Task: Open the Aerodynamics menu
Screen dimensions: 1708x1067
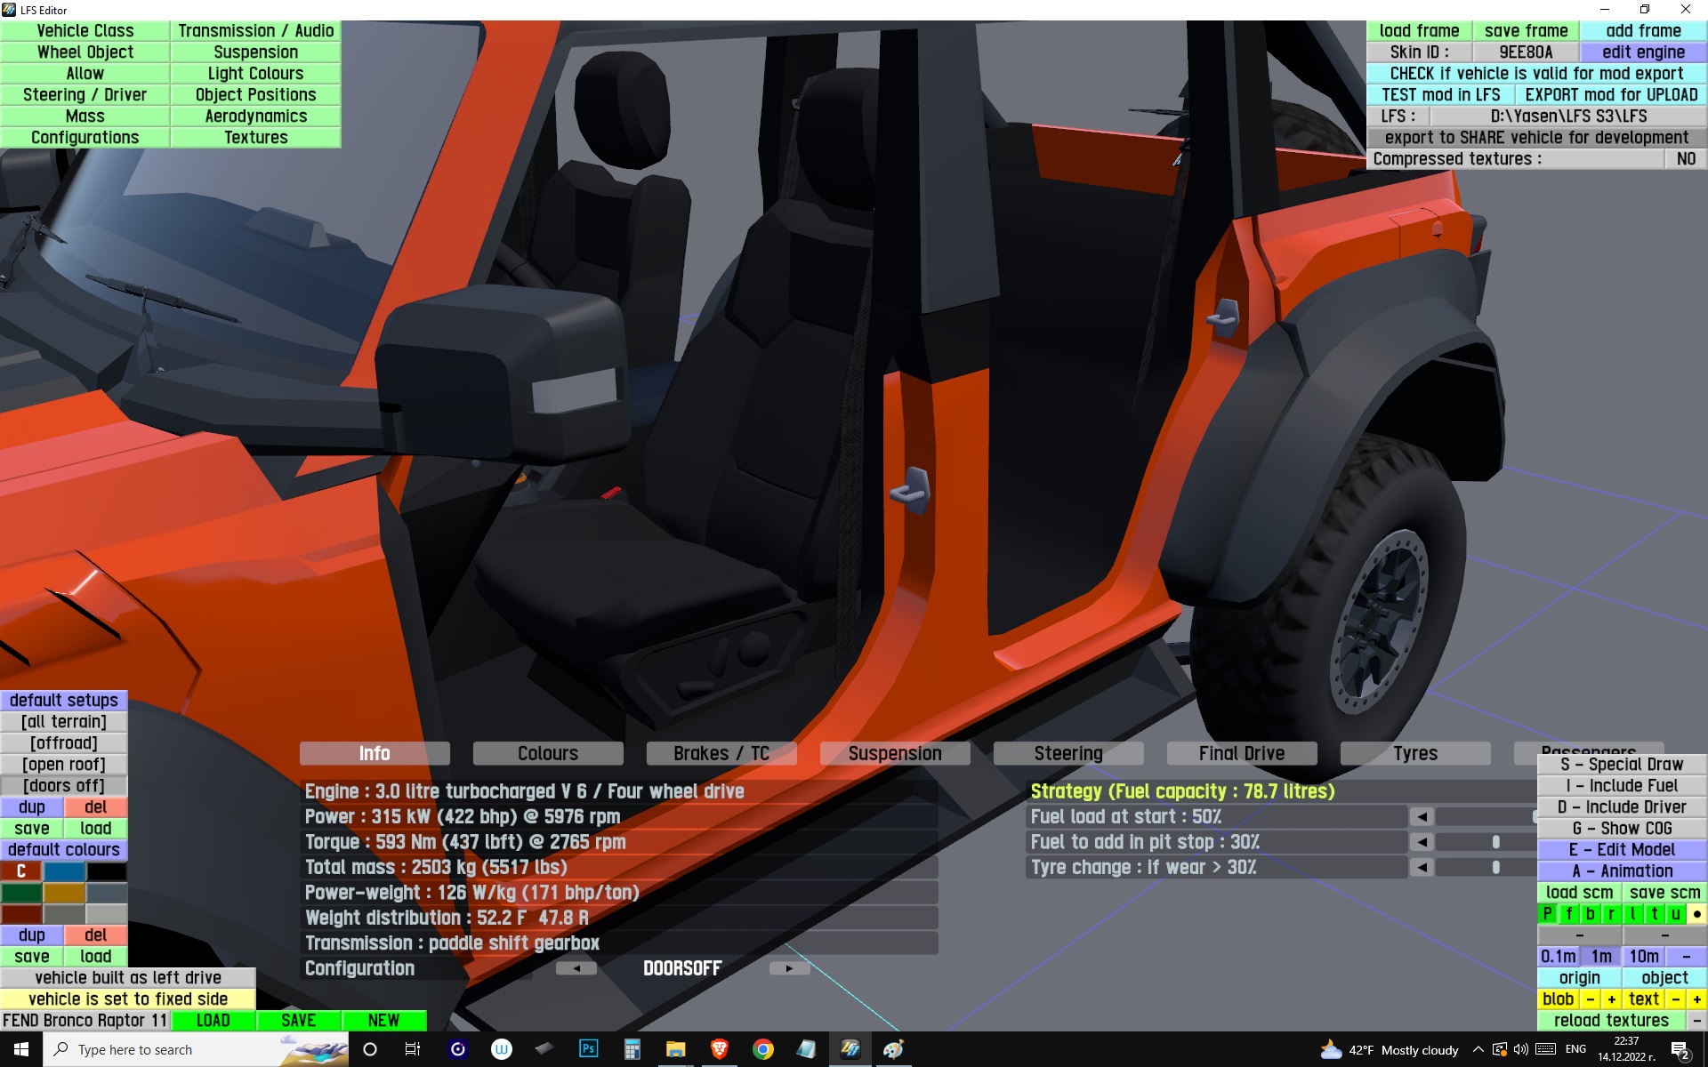Action: point(255,116)
